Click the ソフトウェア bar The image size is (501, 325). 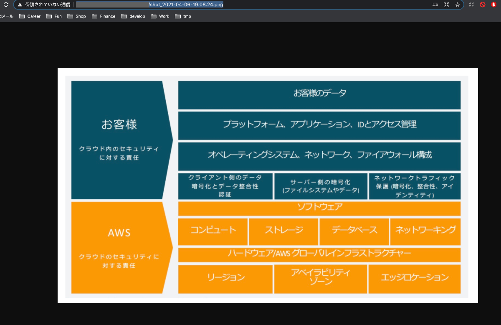tap(319, 208)
